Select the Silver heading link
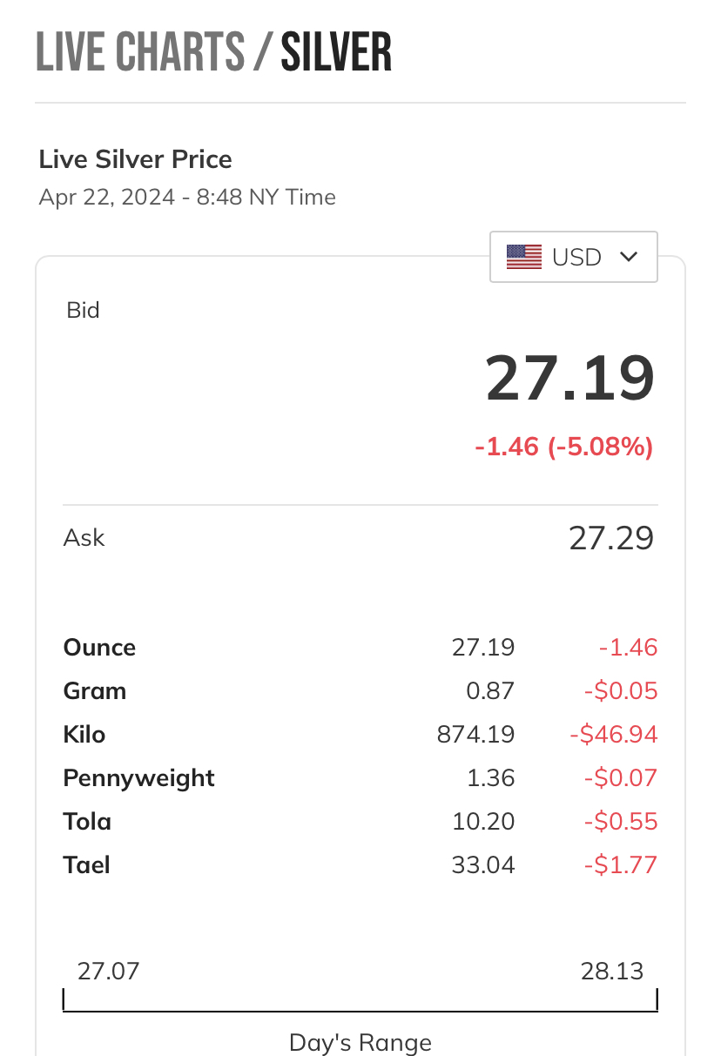 coord(336,51)
